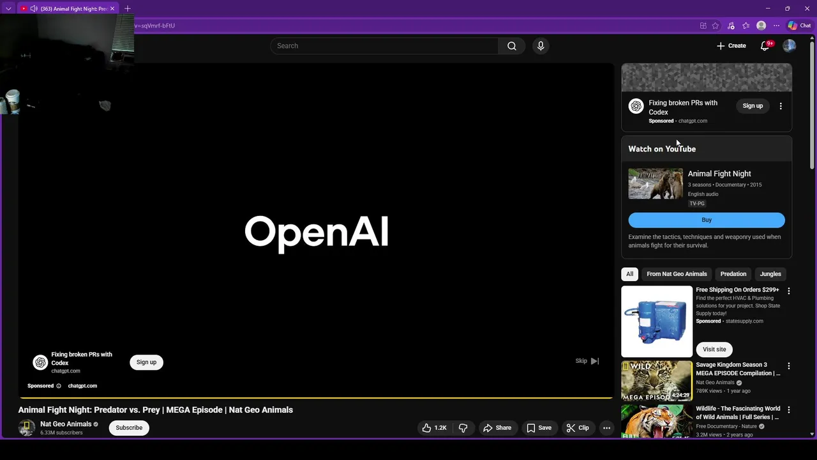Dislike the video
Screen dimensions: 817x460
pyautogui.click(x=464, y=428)
